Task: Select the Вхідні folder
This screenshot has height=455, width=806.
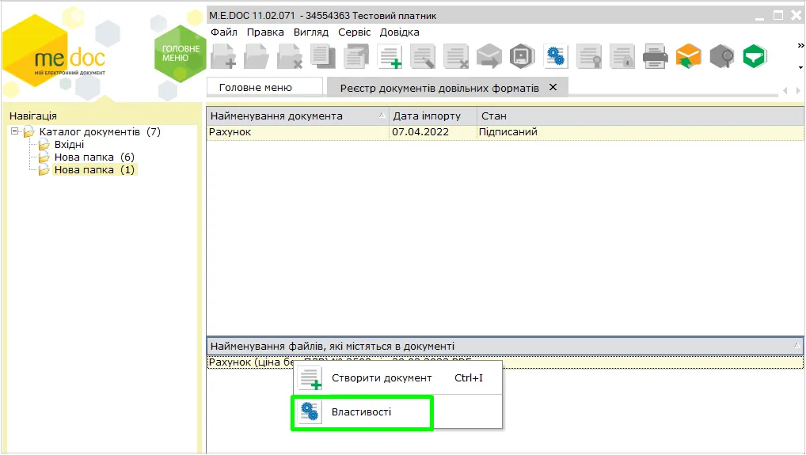Action: coord(69,144)
